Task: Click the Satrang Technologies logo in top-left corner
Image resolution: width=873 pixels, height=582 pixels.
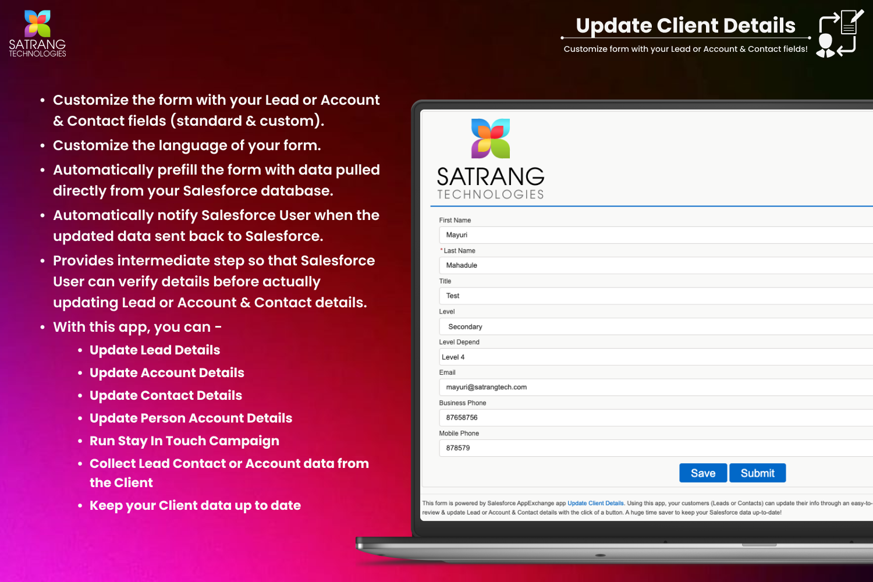Action: click(37, 34)
